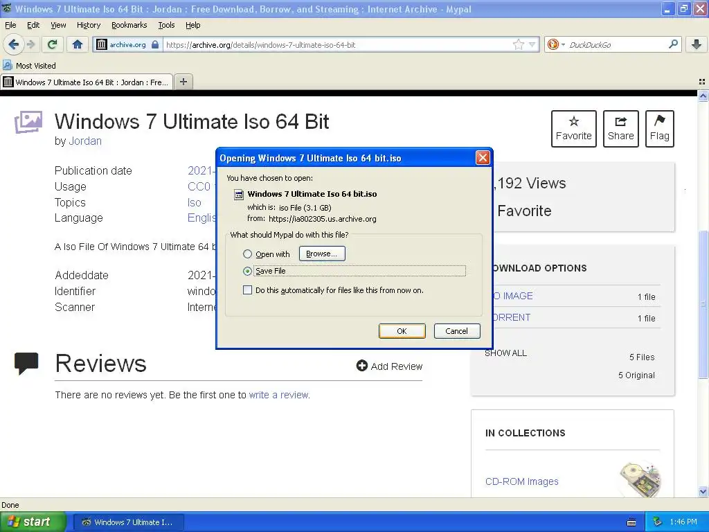Click the search magnifier icon

(673, 44)
